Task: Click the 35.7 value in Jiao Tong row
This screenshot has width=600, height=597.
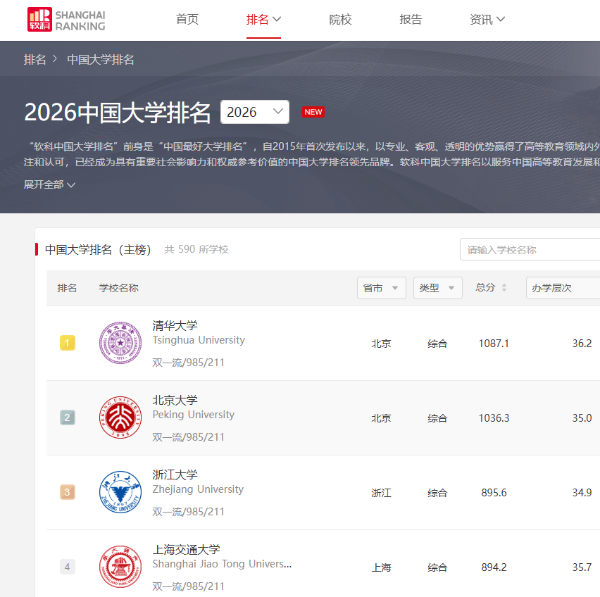Action: pos(582,567)
